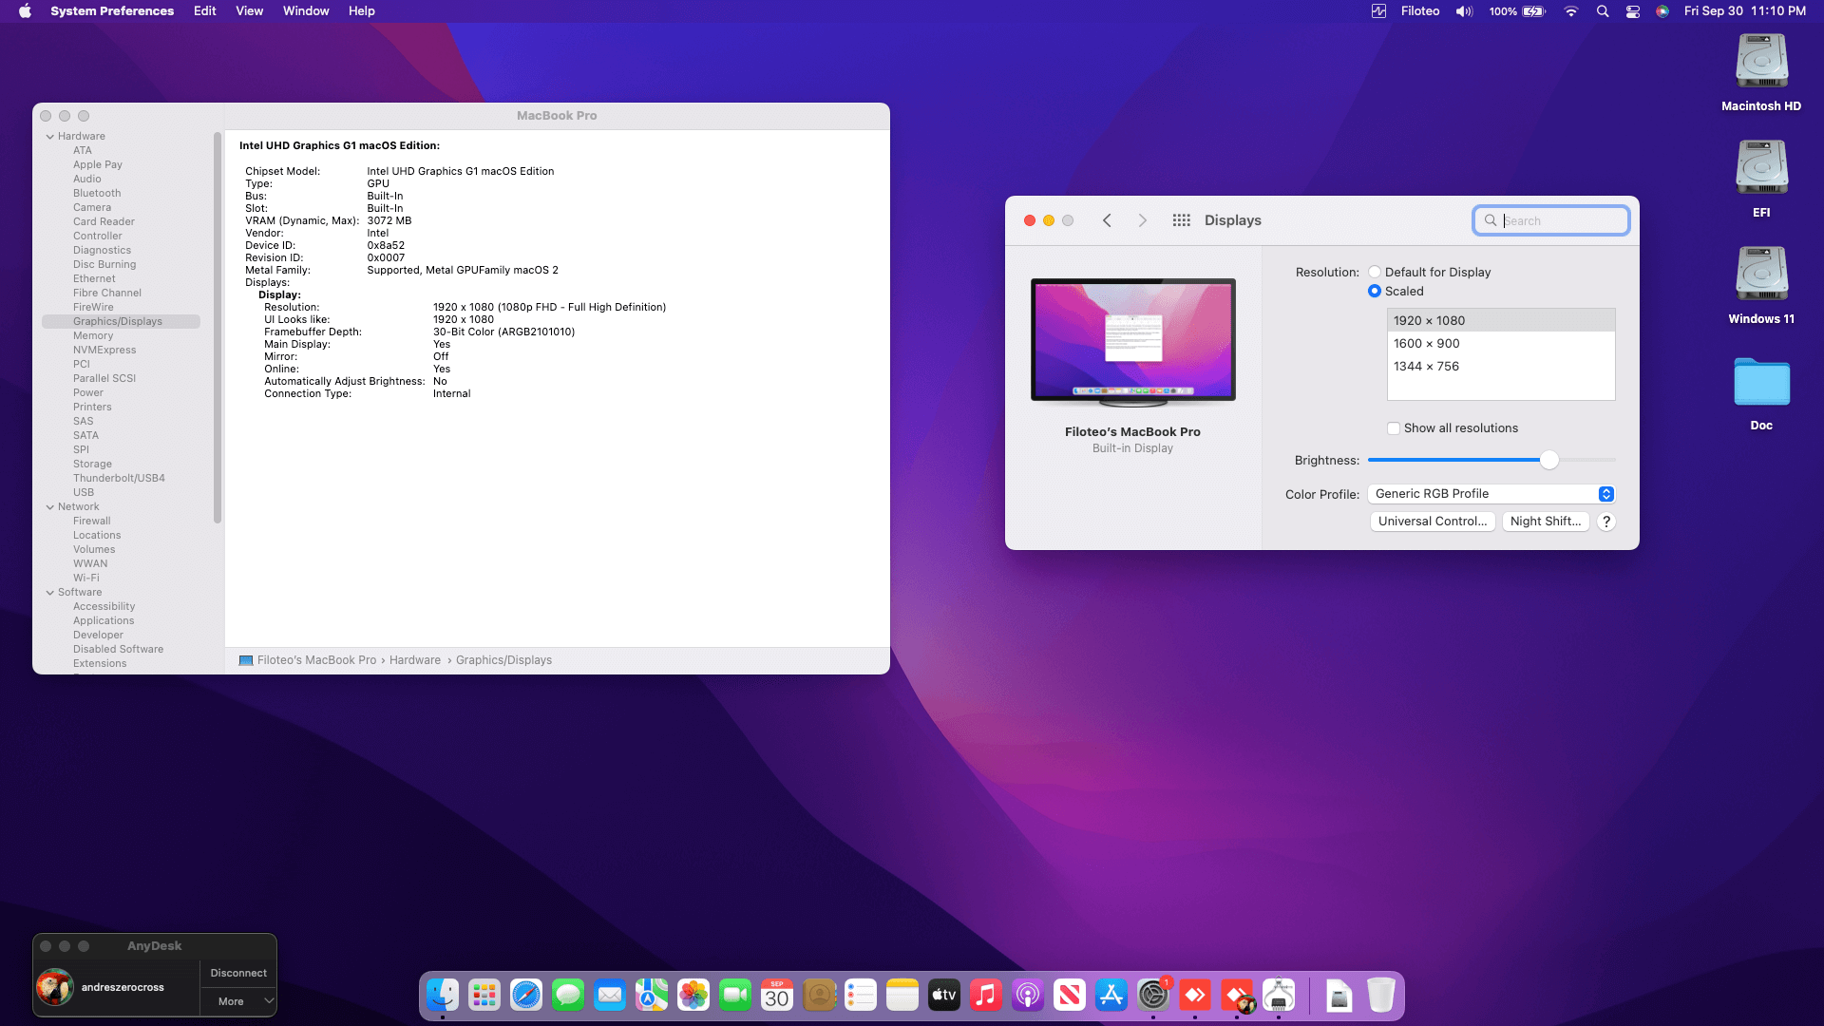
Task: Open Wi-Fi status in menu bar
Action: click(x=1571, y=11)
